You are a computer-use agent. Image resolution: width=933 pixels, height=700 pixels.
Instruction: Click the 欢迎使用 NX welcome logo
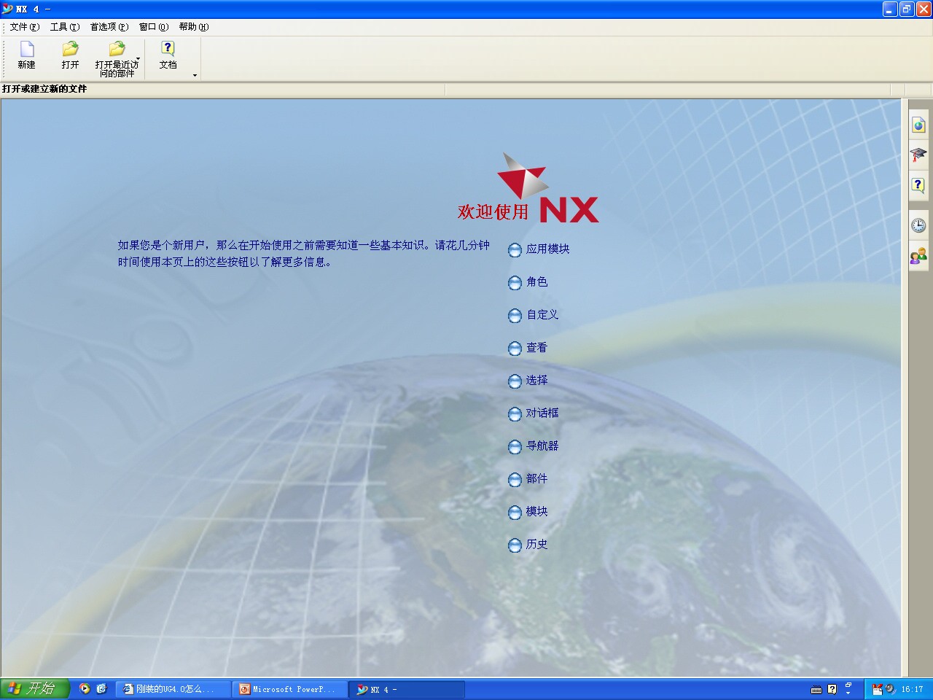point(528,188)
